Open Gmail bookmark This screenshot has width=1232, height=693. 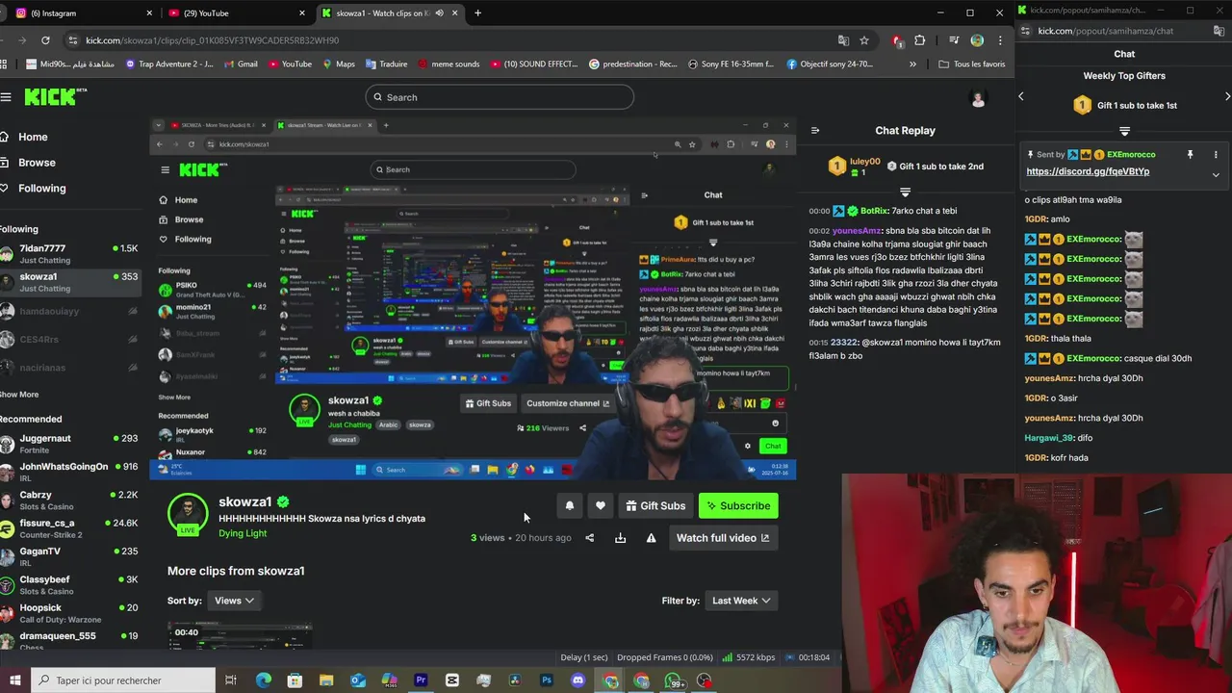pyautogui.click(x=239, y=64)
